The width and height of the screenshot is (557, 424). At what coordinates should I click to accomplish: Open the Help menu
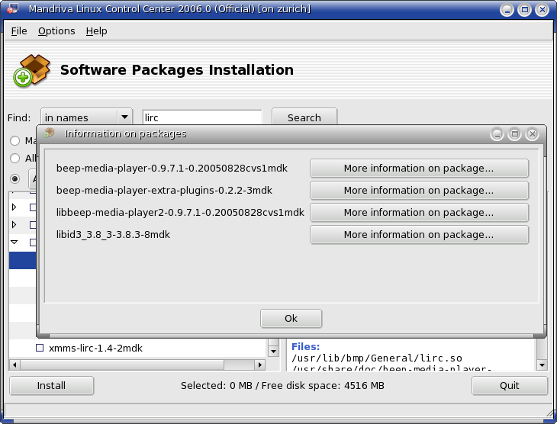(x=96, y=31)
